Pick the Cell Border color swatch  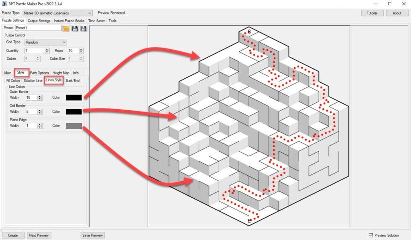(74, 112)
